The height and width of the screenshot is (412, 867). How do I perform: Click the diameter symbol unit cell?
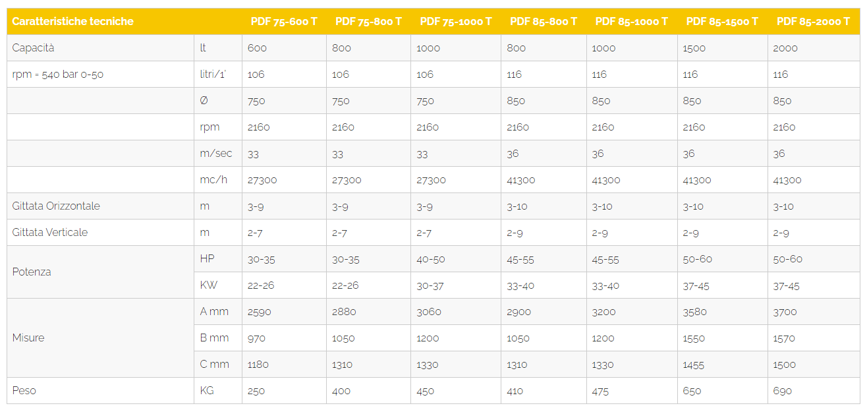click(219, 100)
